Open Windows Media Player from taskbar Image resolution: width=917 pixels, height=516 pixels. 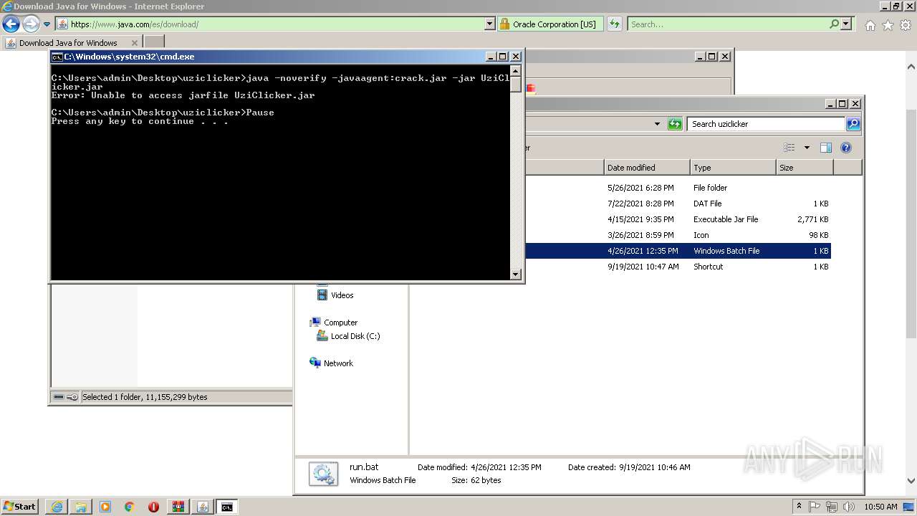[x=105, y=507]
